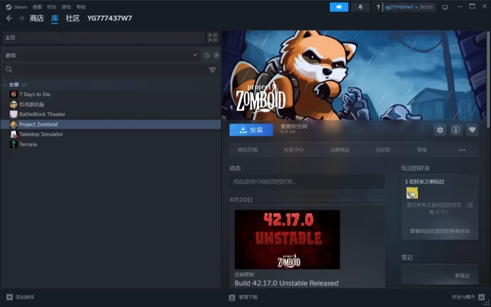Click 好友与聊天 at bottom right
Image resolution: width=491 pixels, height=307 pixels.
click(464, 297)
